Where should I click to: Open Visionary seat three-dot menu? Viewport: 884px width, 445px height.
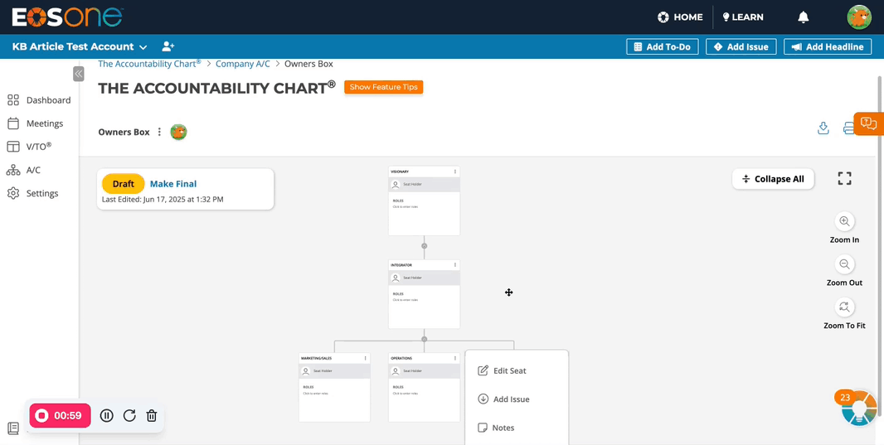coord(455,172)
